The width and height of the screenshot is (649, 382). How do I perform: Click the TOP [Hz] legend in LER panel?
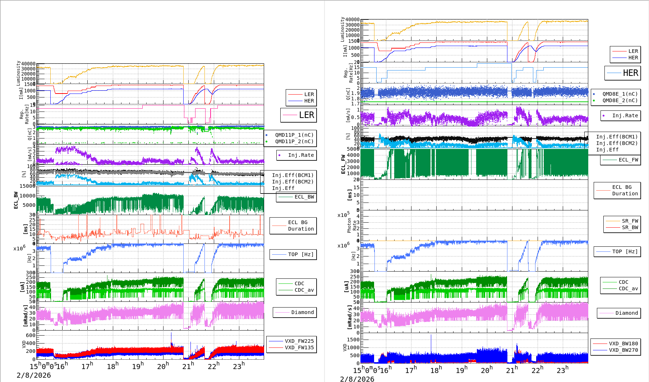300,254
